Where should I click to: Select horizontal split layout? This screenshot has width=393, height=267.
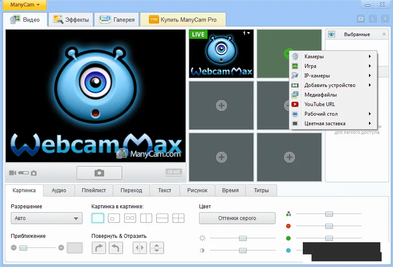[x=162, y=218]
